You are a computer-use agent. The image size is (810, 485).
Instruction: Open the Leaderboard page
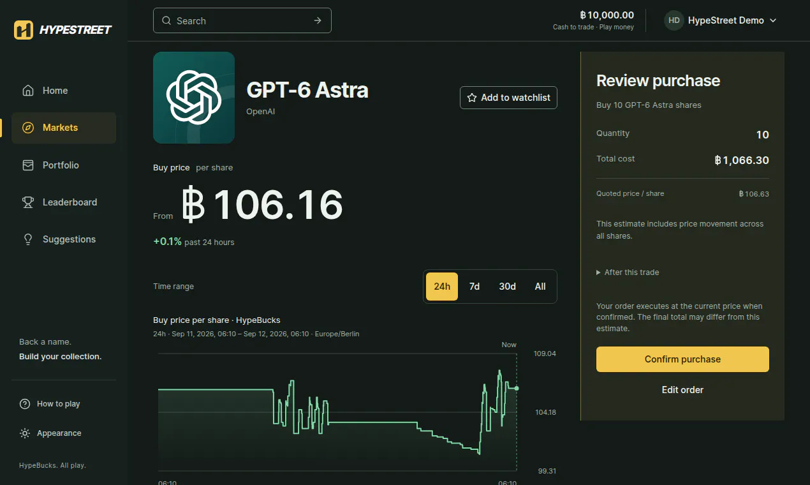tap(64, 202)
